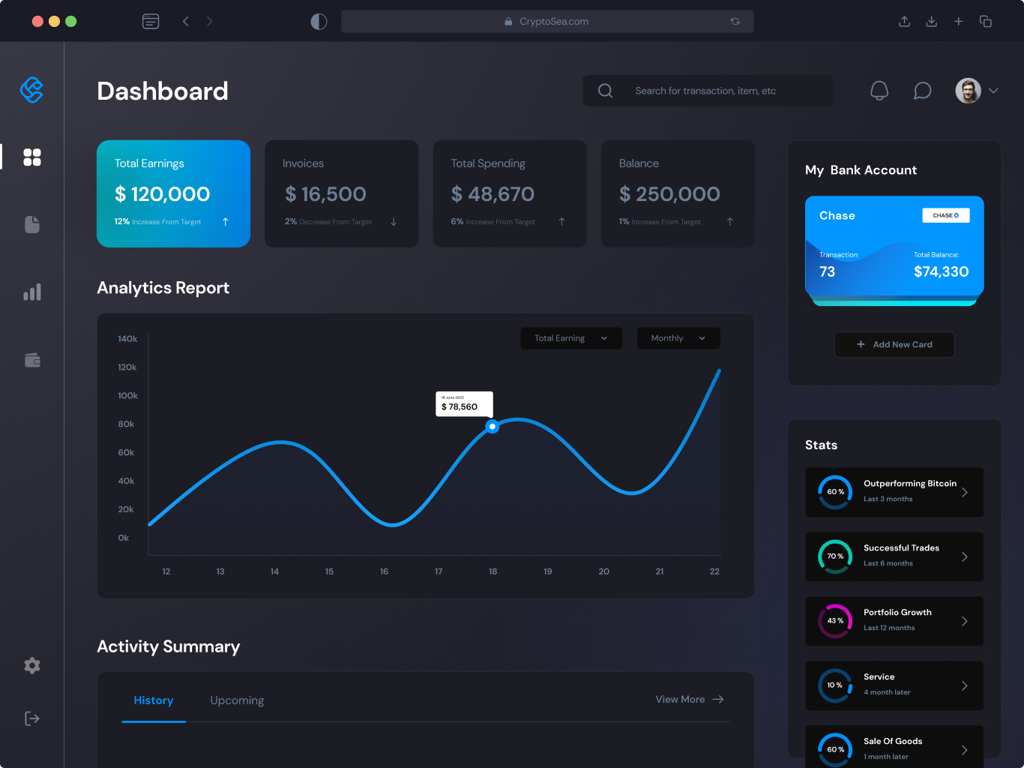
Task: Open the wallet icon in sidebar
Action: (x=32, y=360)
